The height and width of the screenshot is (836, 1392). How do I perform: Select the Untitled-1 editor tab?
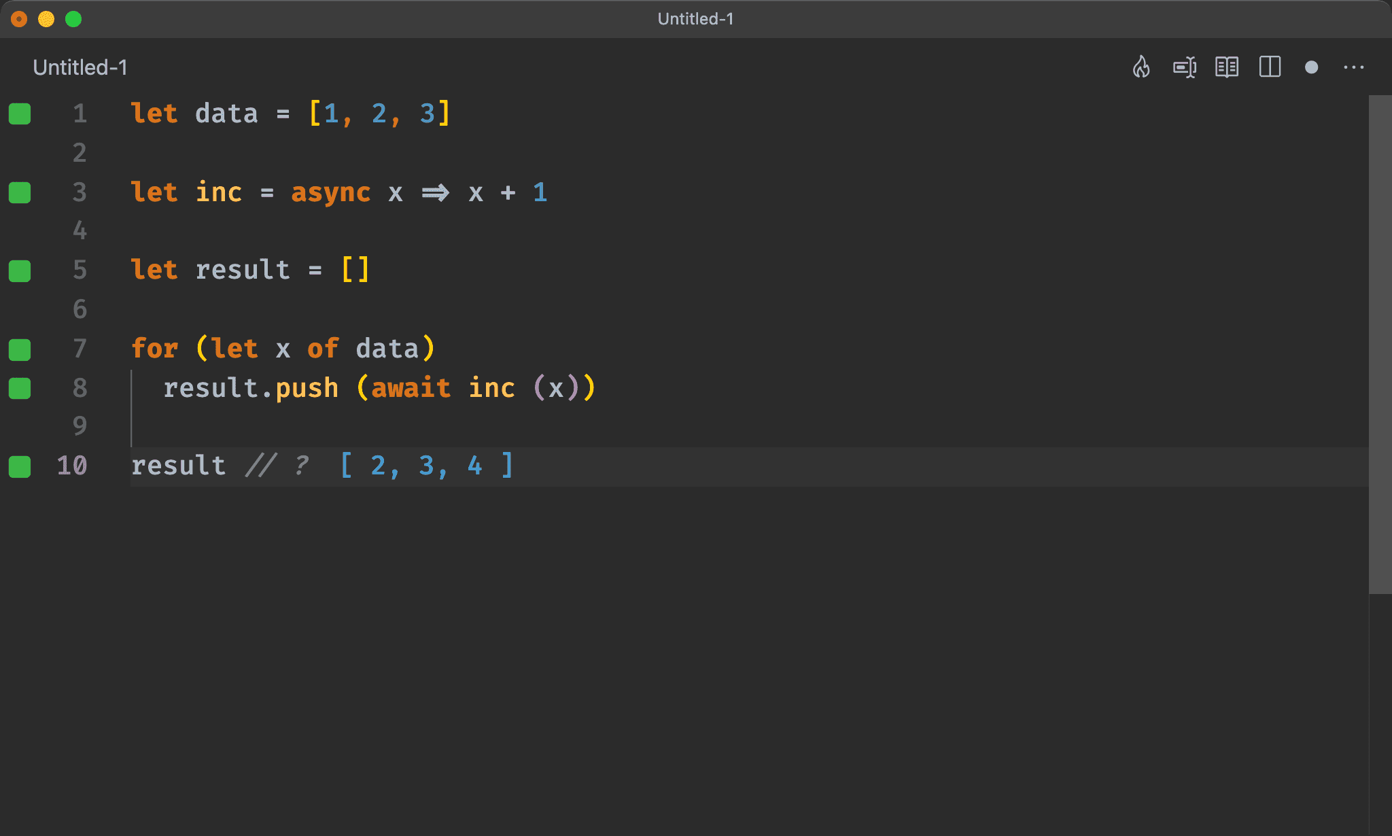coord(80,67)
